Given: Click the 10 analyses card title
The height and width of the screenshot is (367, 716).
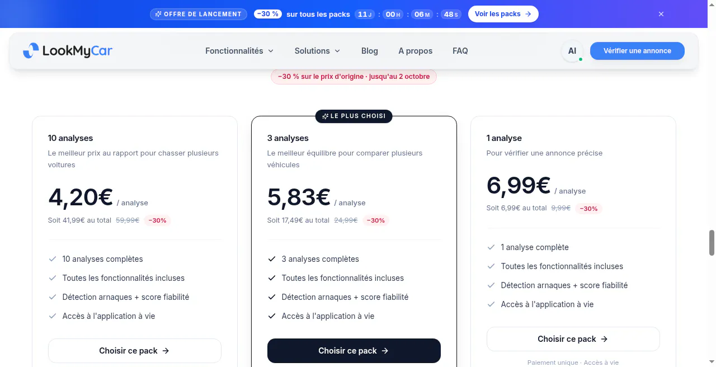Looking at the screenshot, I should coord(70,138).
